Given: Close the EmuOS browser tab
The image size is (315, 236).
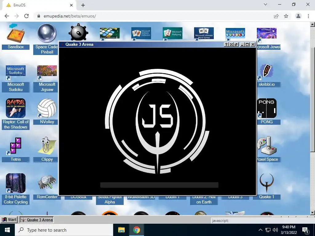Looking at the screenshot, I should click(x=71, y=5).
